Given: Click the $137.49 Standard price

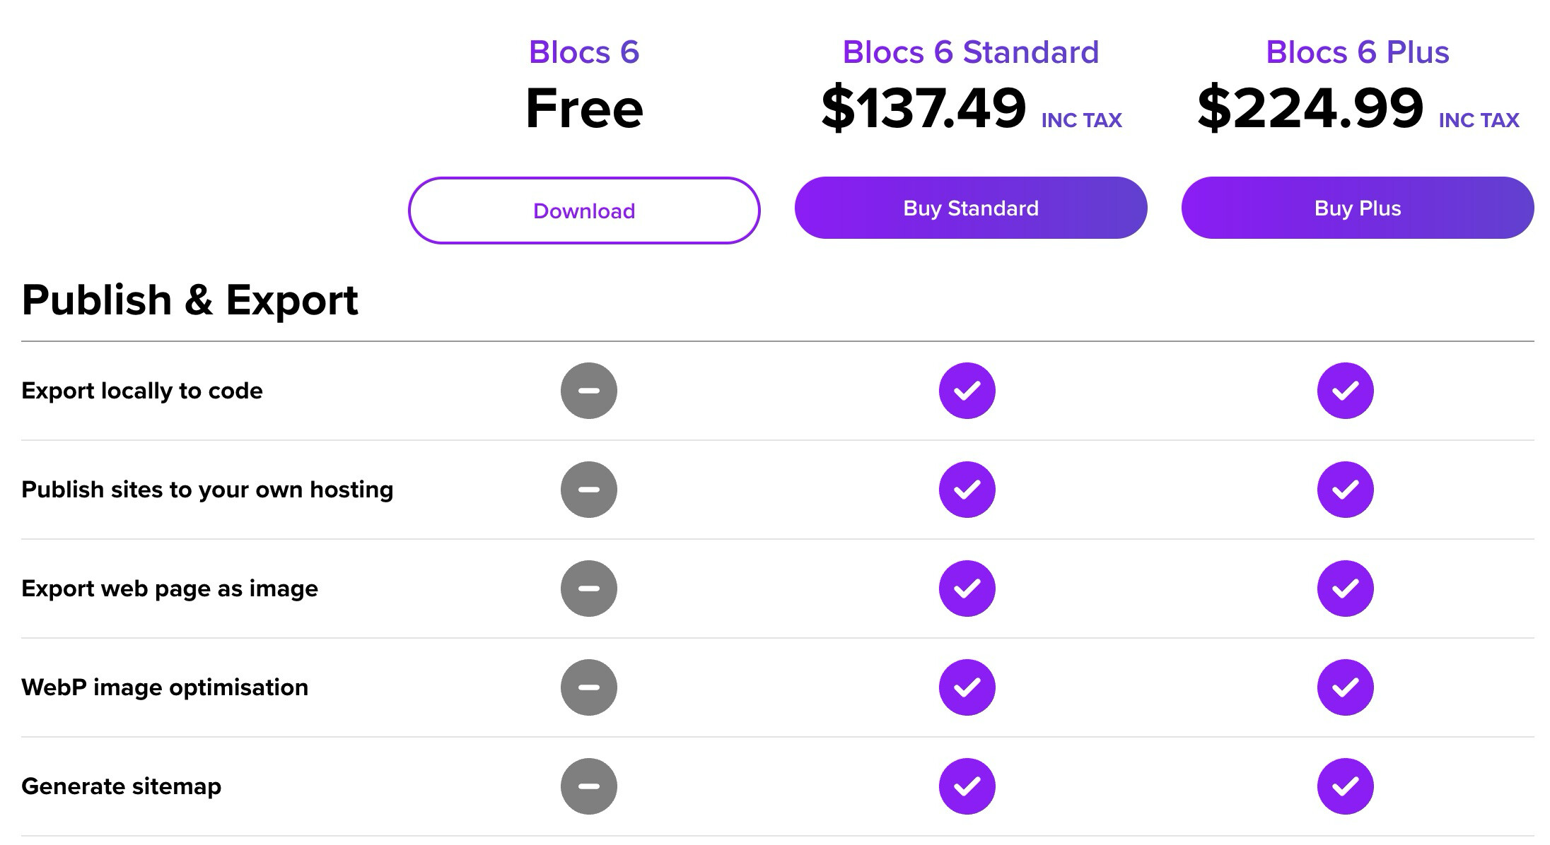Looking at the screenshot, I should tap(923, 108).
